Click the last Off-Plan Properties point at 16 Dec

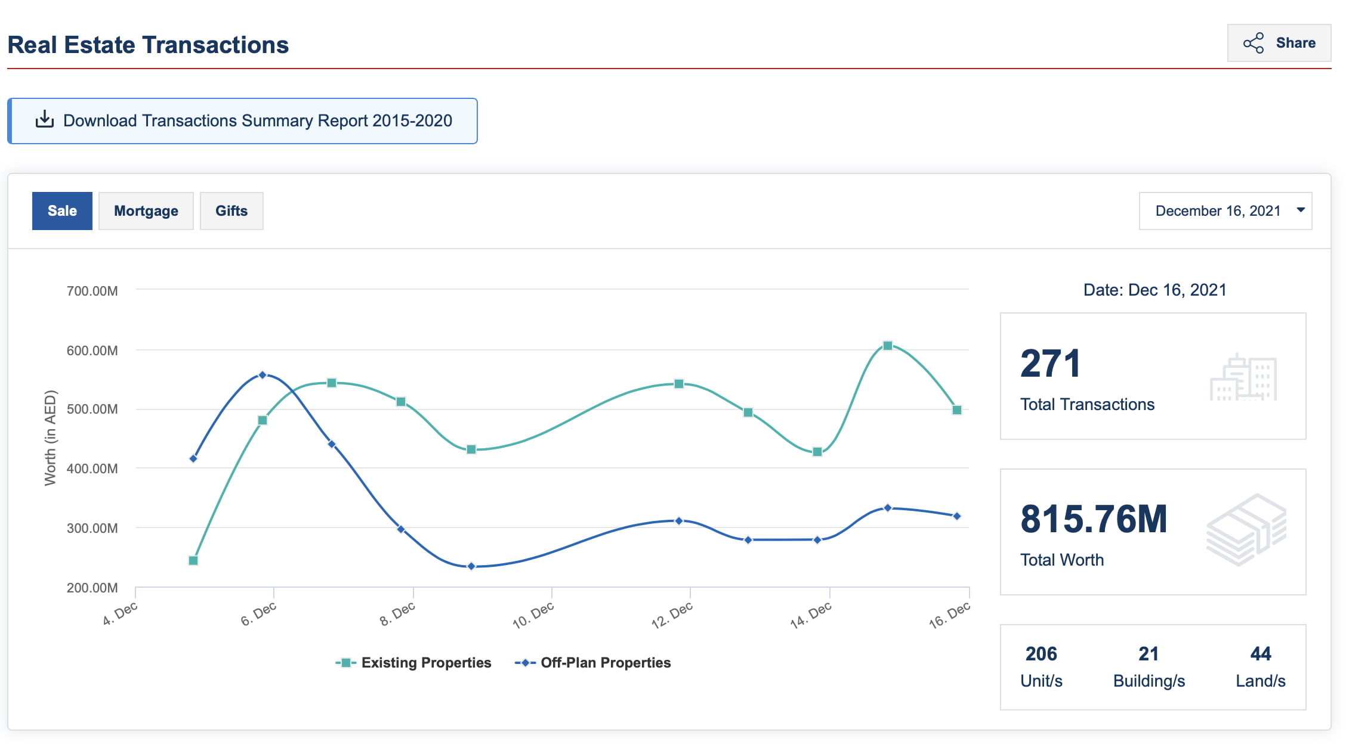coord(957,516)
